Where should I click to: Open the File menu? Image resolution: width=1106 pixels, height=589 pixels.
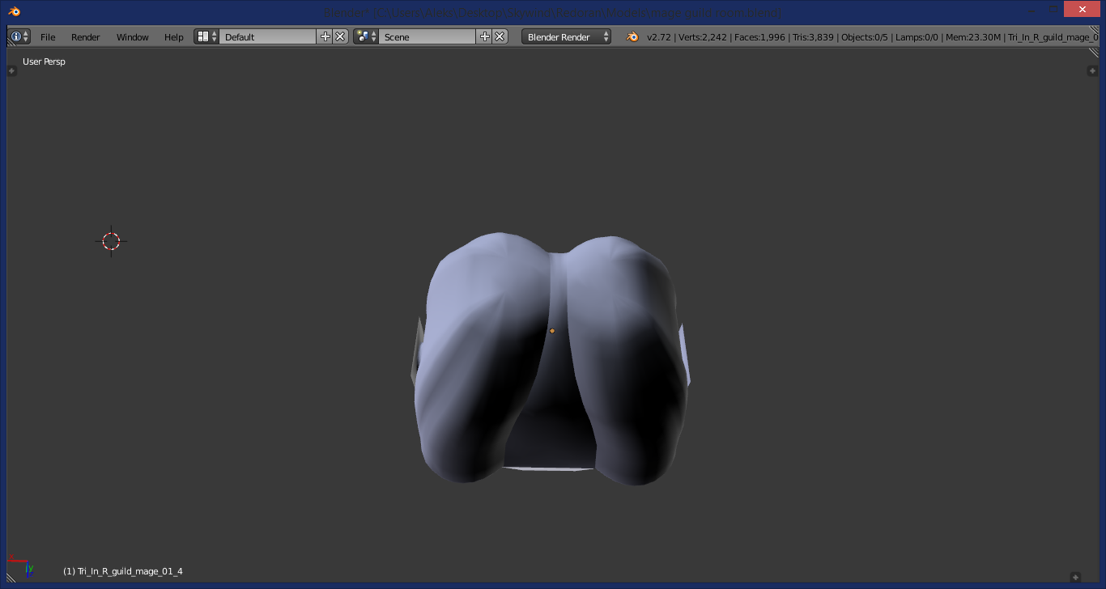48,36
